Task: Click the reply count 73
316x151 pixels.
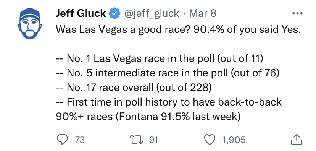Action: tap(80, 140)
